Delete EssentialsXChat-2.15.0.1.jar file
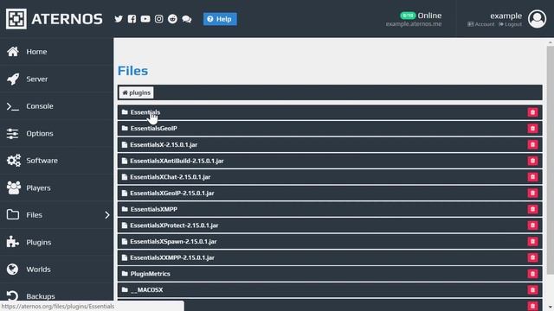Image resolution: width=554 pixels, height=311 pixels. click(532, 177)
